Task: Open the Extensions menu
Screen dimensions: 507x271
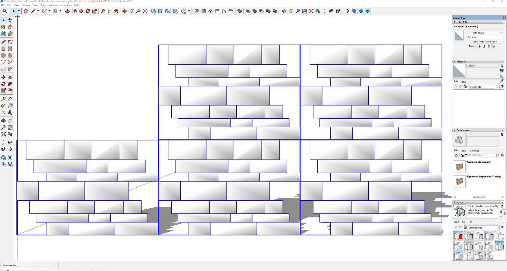Action: (x=66, y=5)
